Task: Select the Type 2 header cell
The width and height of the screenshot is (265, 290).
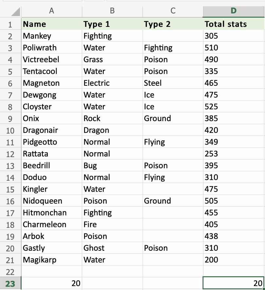Action: click(173, 24)
